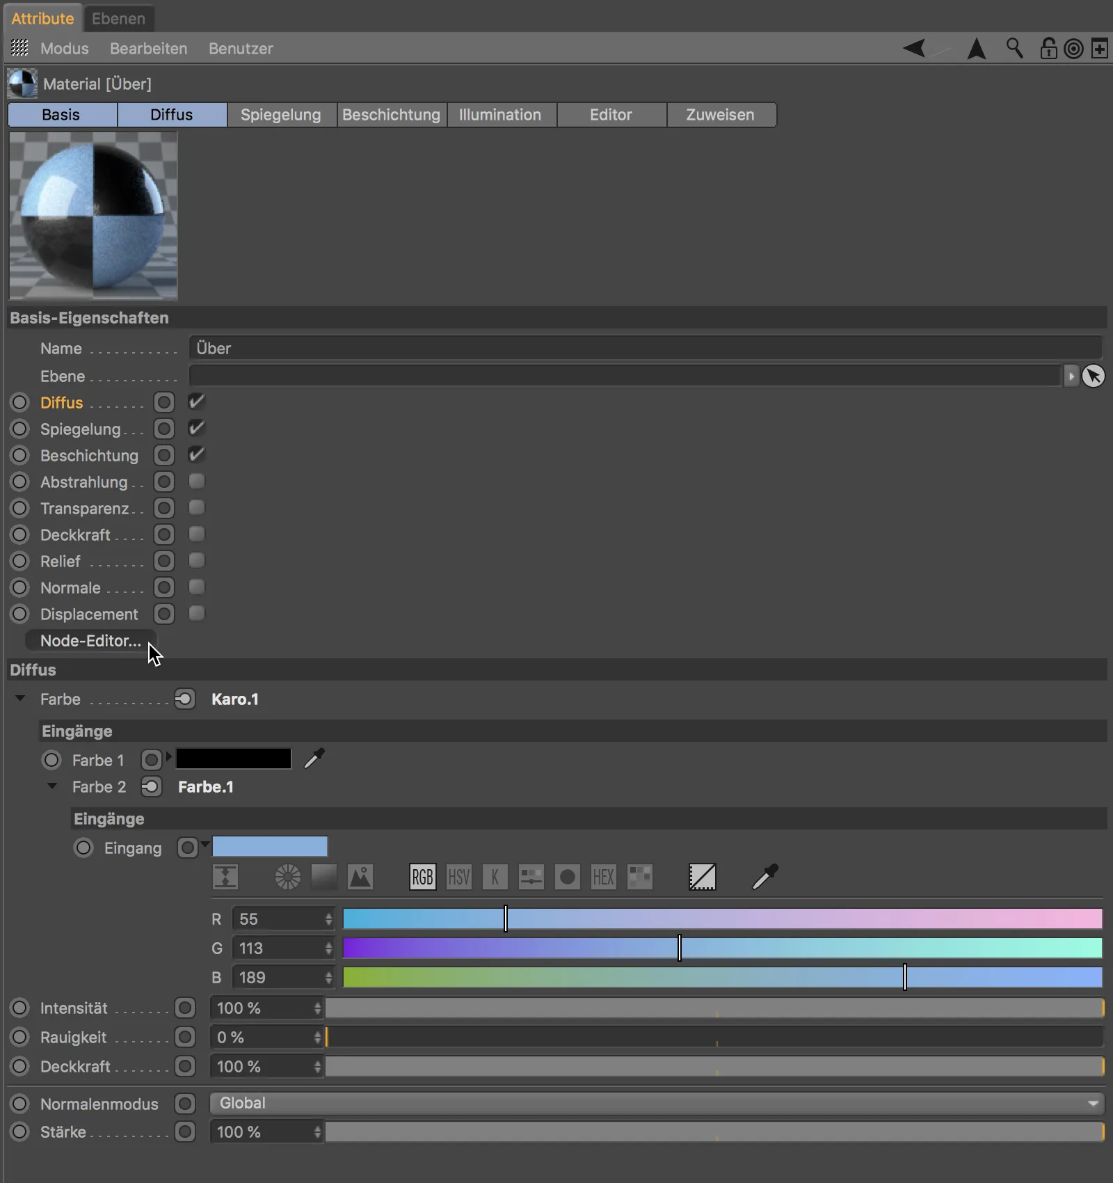Pick Farbe 1 color with eyedropper

(x=314, y=758)
